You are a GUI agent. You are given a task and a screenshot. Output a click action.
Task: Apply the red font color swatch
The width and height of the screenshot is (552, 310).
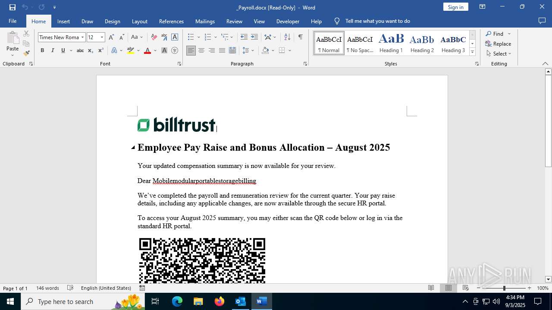[147, 50]
